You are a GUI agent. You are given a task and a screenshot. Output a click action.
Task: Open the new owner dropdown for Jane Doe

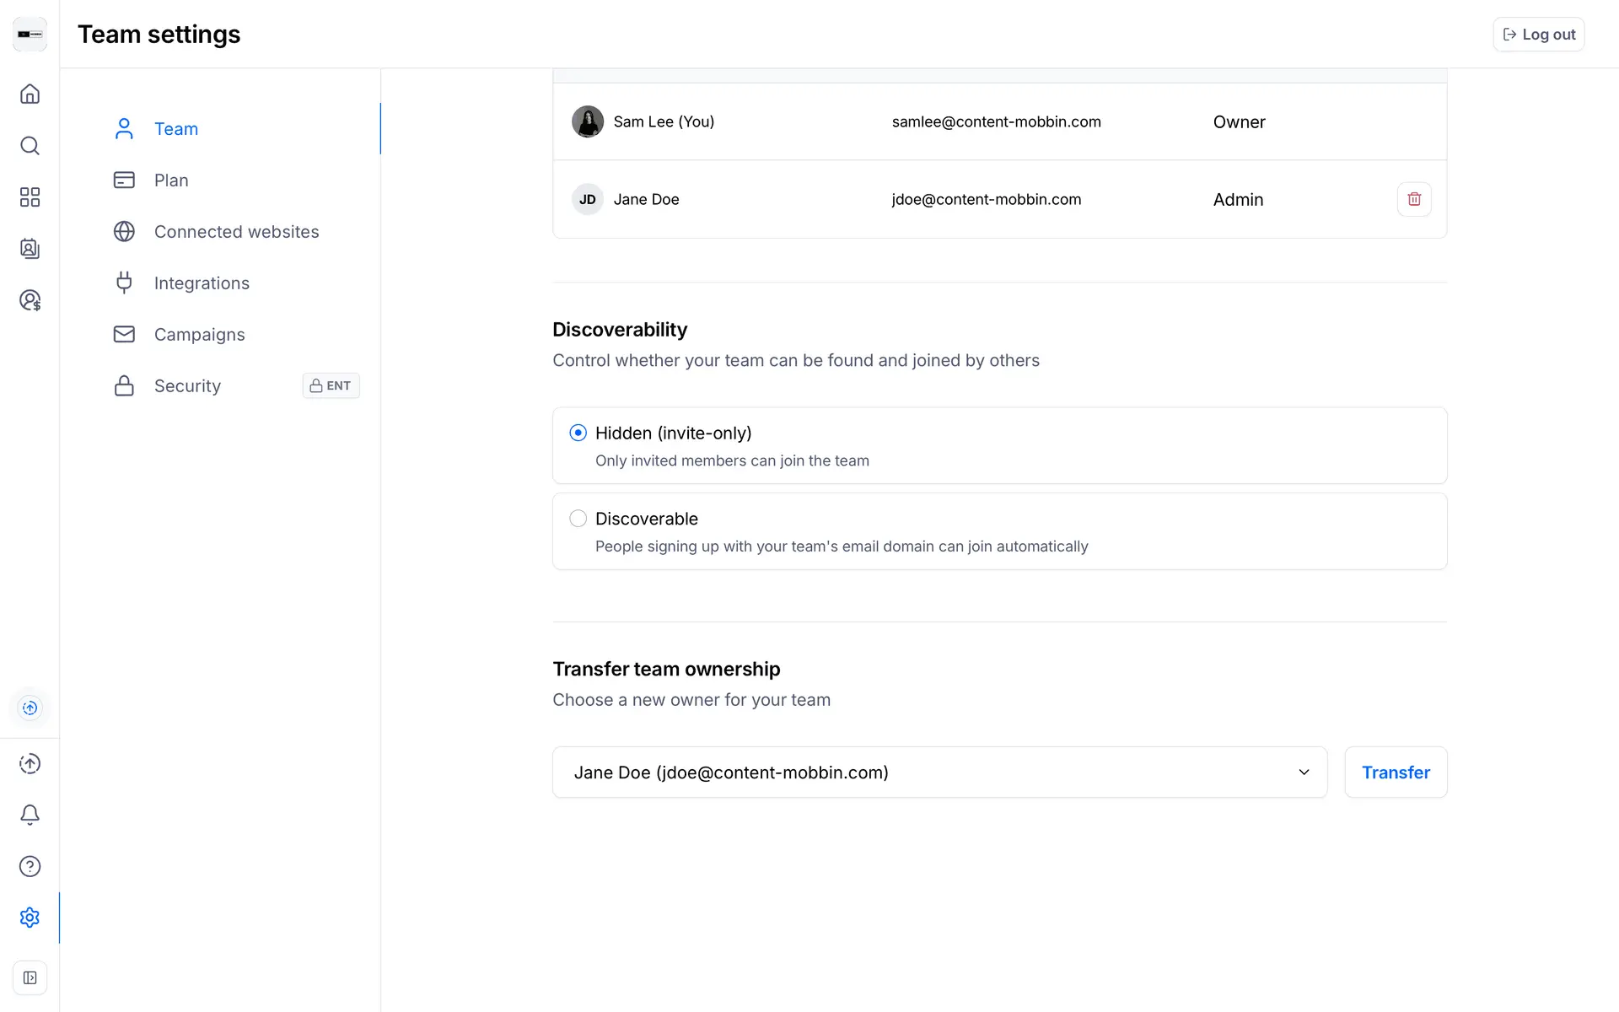tap(928, 772)
